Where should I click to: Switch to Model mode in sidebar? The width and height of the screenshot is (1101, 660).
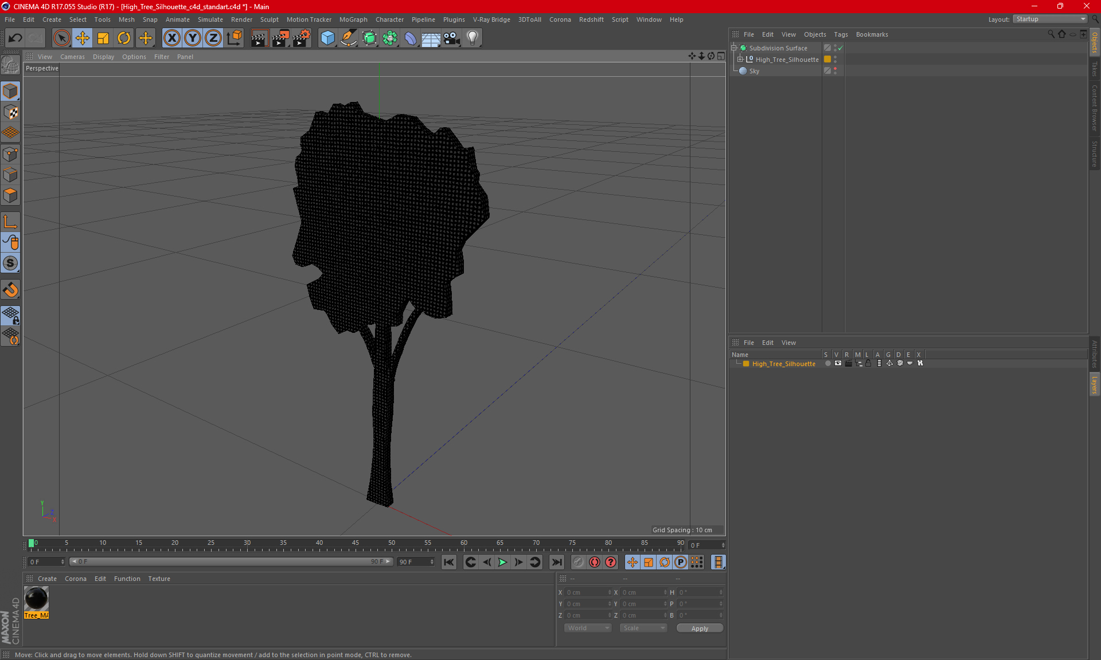pyautogui.click(x=10, y=91)
